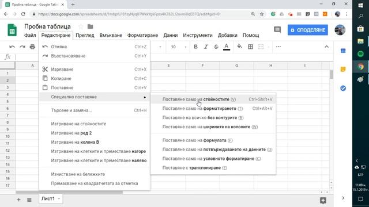The width and height of the screenshot is (369, 207).
Task: Paste only потвърждаването на данните
Action: tap(213, 149)
